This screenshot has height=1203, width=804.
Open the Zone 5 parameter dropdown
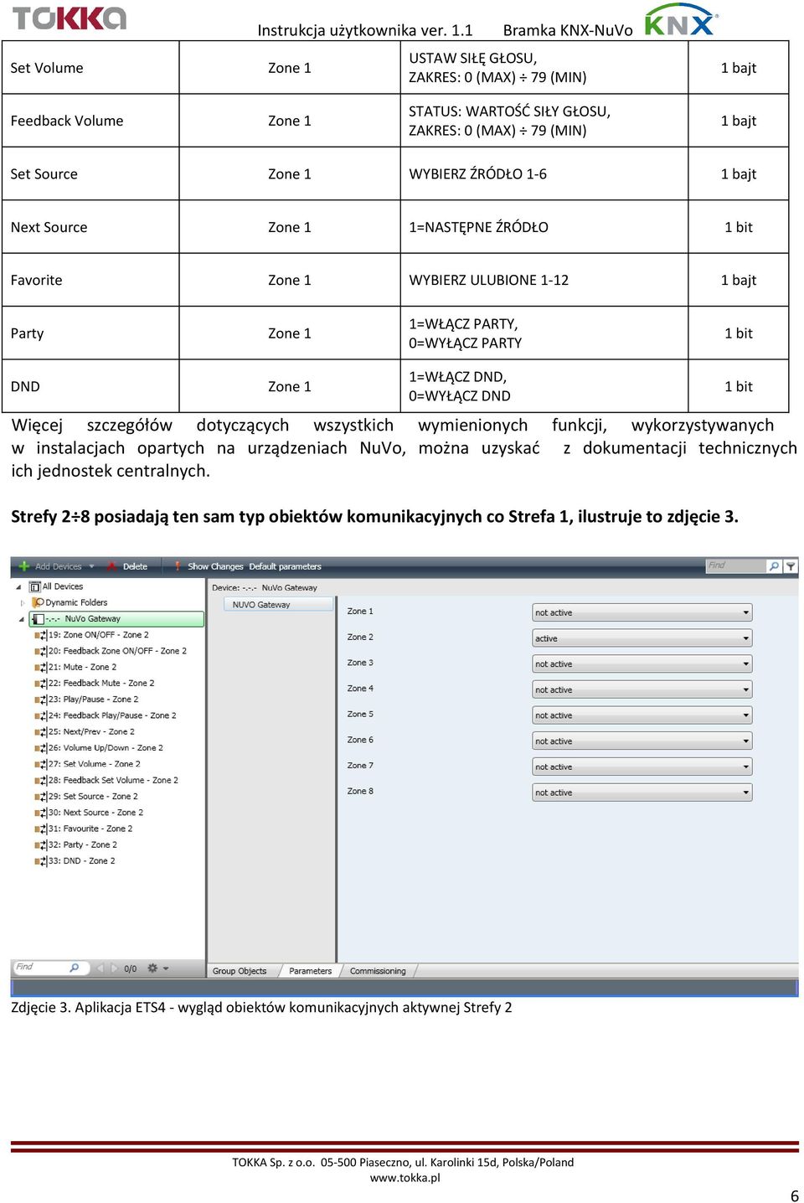[x=642, y=715]
